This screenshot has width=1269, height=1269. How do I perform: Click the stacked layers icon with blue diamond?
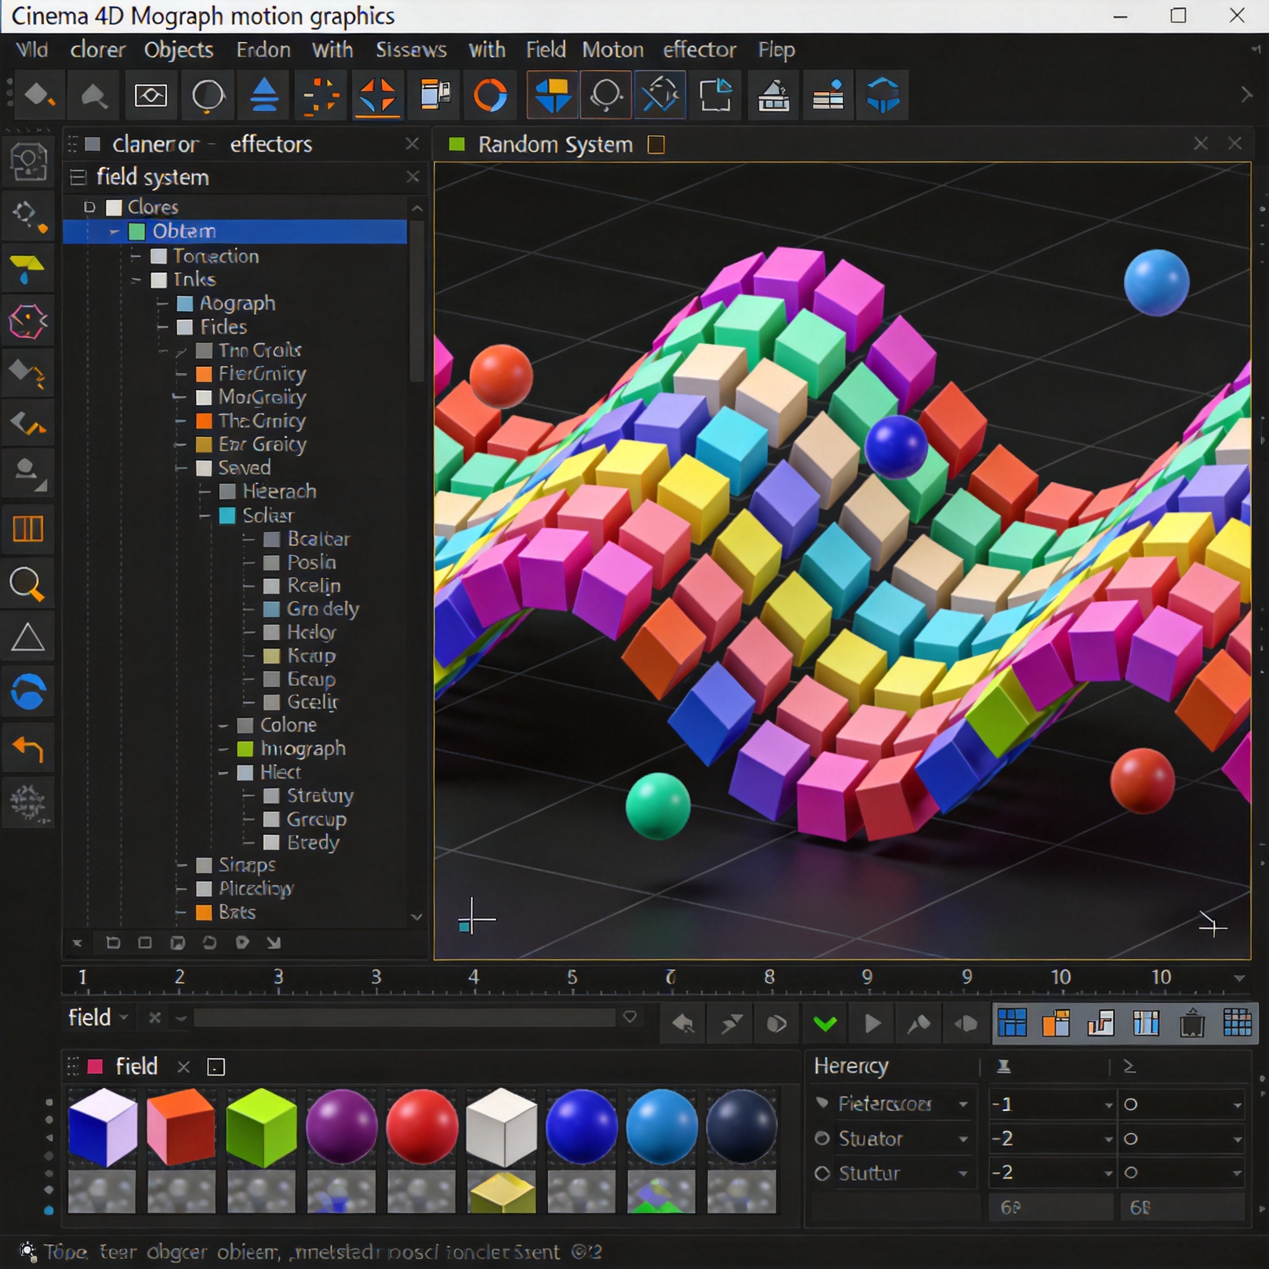(828, 96)
